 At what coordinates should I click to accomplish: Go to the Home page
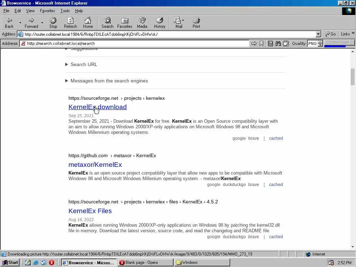pyautogui.click(x=88, y=23)
